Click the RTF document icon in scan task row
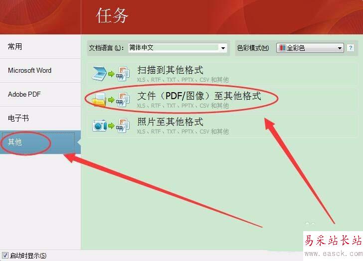The image size is (363, 261). click(123, 74)
